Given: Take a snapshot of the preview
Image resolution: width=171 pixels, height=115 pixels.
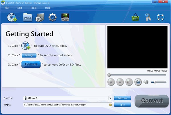Looking at the screenshot, I should (x=129, y=82).
